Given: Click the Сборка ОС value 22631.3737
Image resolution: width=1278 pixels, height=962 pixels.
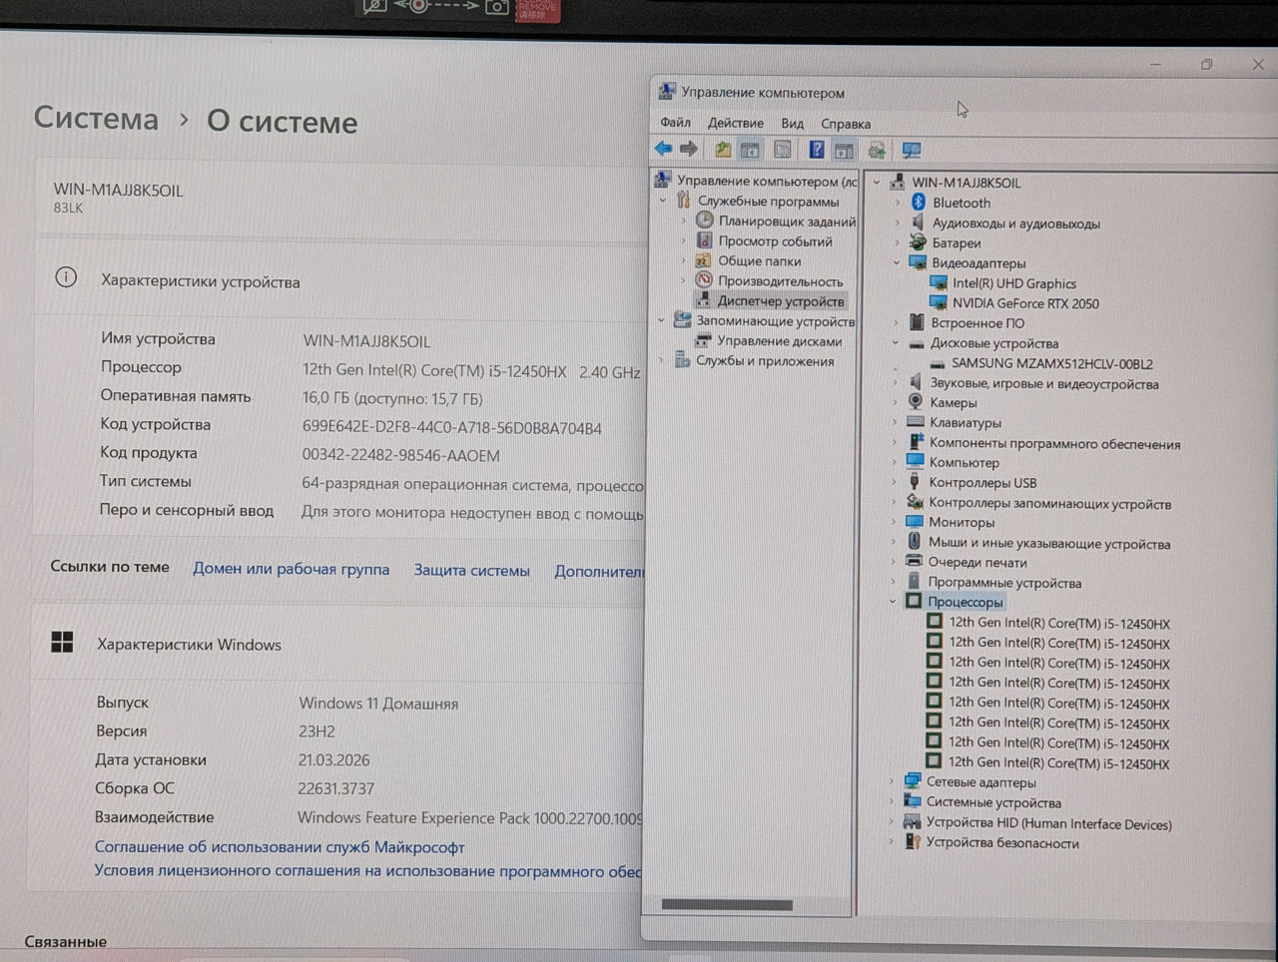Looking at the screenshot, I should tap(336, 788).
